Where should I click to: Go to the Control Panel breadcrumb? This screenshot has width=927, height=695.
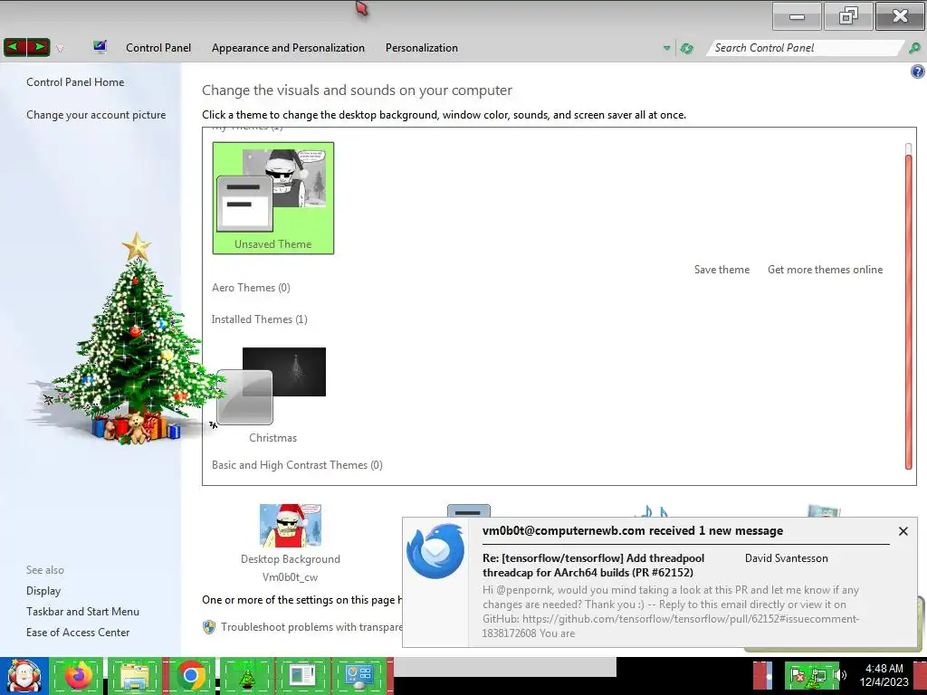click(x=158, y=48)
